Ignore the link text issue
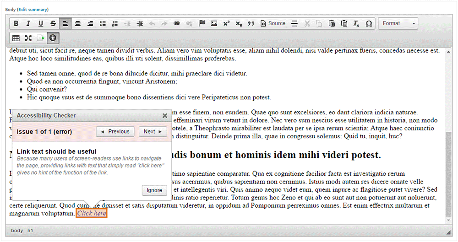 [x=154, y=190]
